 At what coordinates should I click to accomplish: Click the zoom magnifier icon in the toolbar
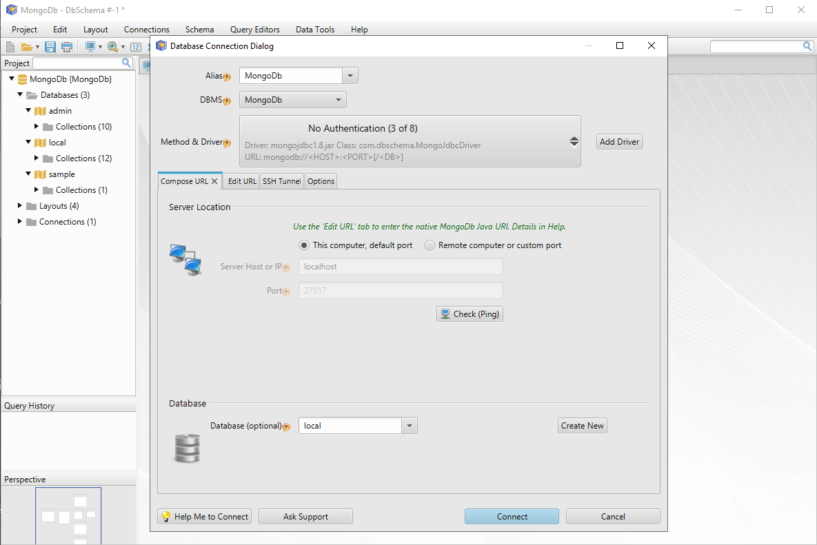point(112,47)
